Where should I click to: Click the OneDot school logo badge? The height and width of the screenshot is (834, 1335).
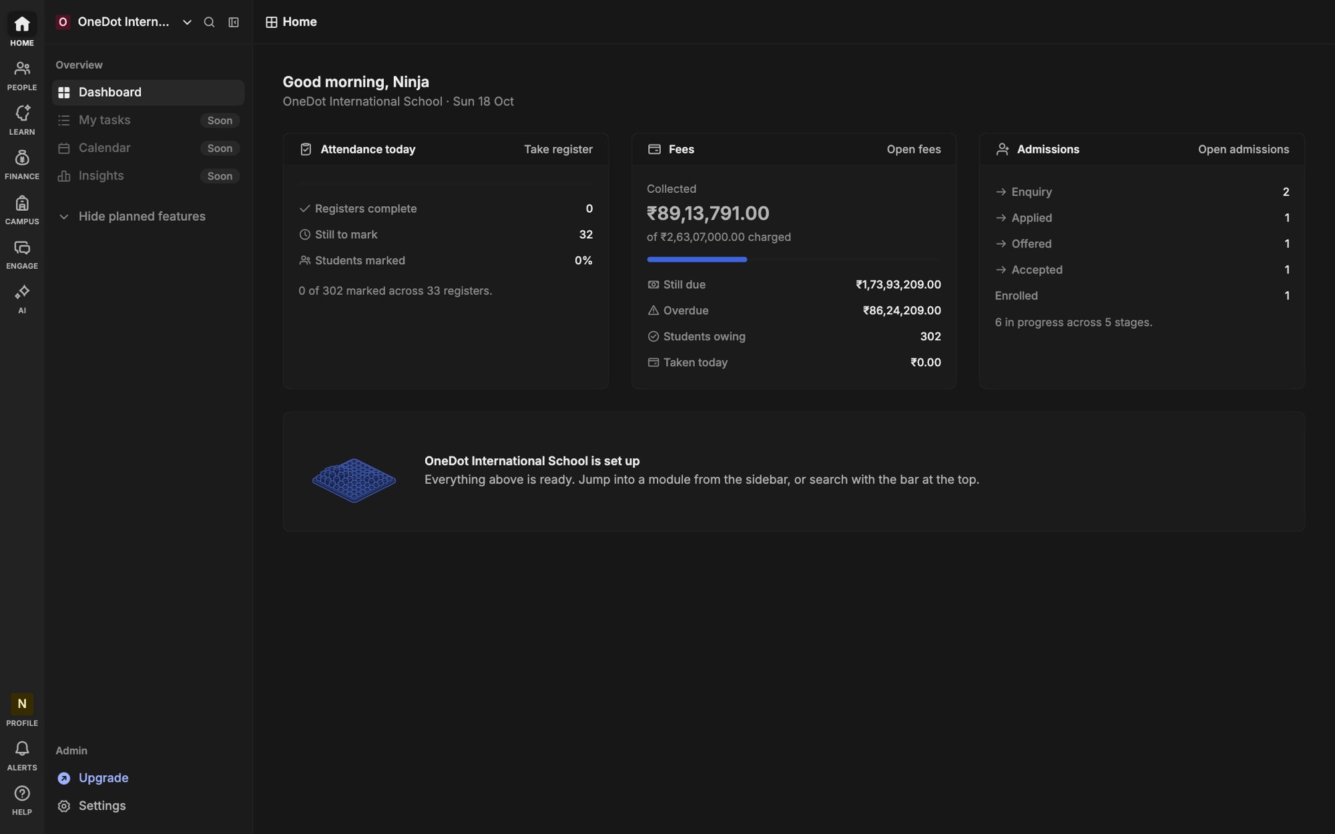(x=63, y=22)
